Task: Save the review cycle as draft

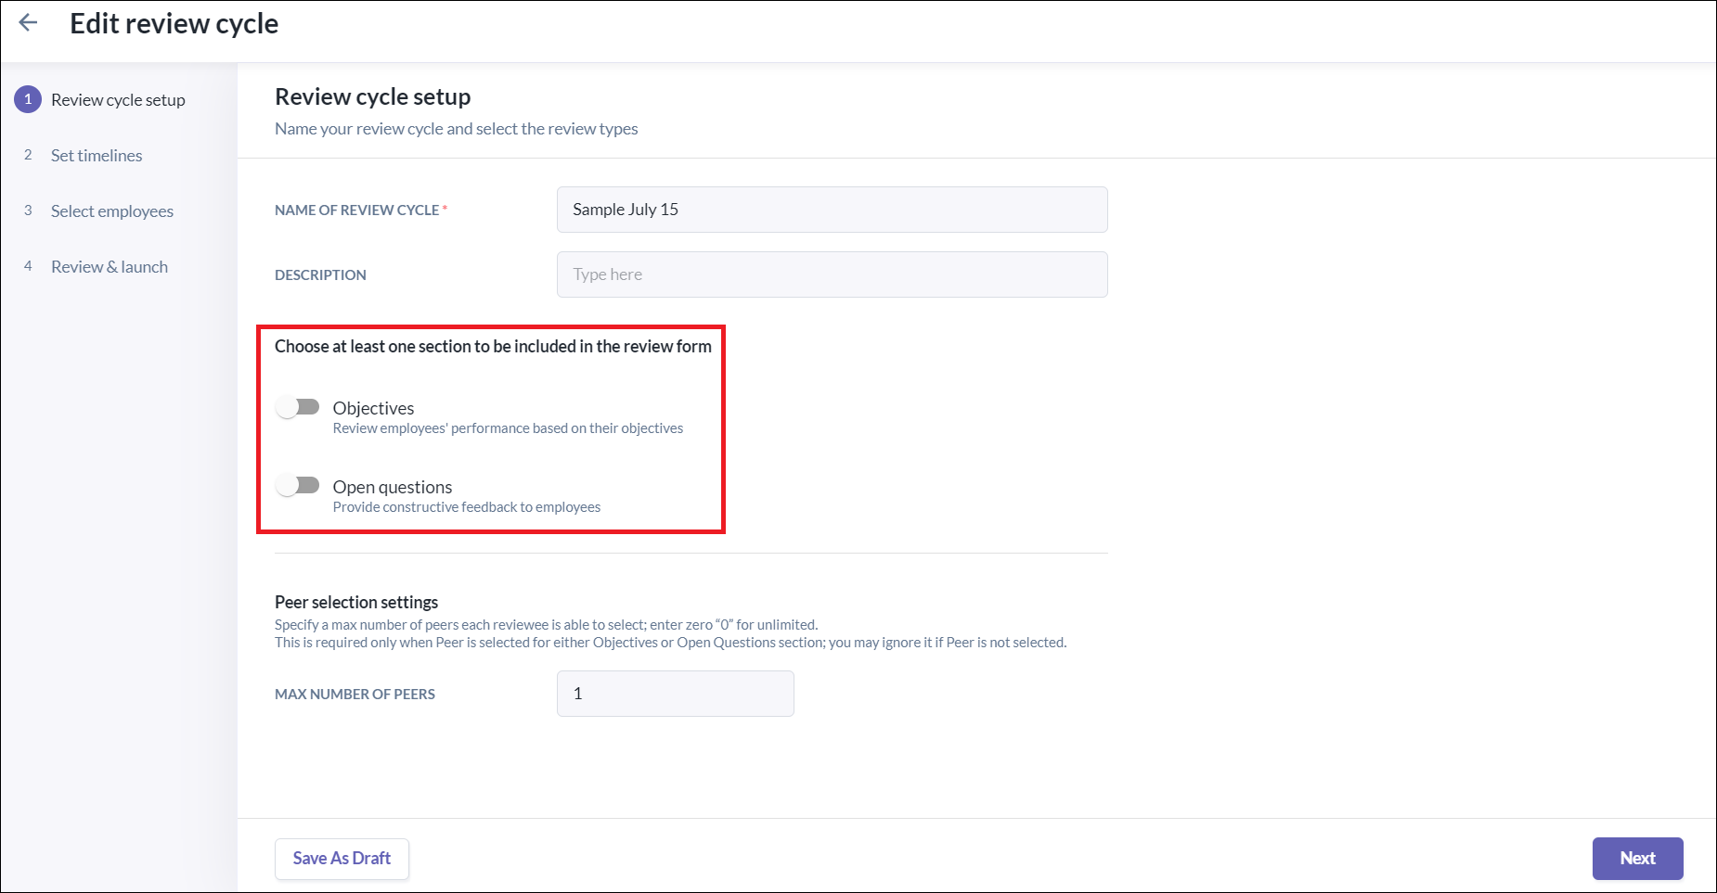Action: pos(342,859)
